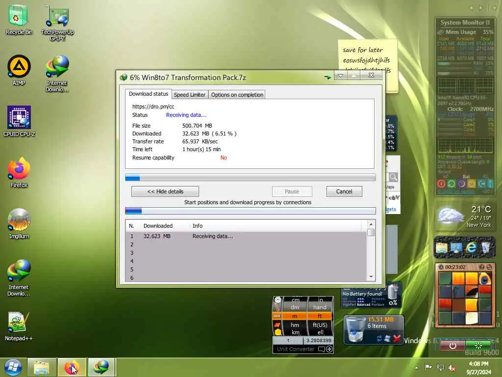
Task: Cancel the Win8to7 download
Action: pyautogui.click(x=344, y=191)
